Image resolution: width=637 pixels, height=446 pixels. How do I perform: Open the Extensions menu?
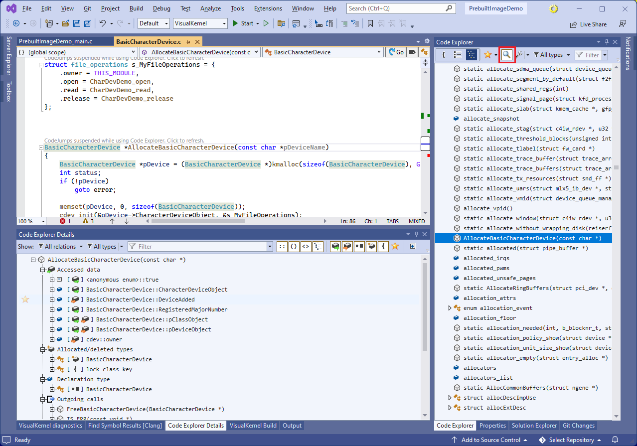tap(268, 8)
